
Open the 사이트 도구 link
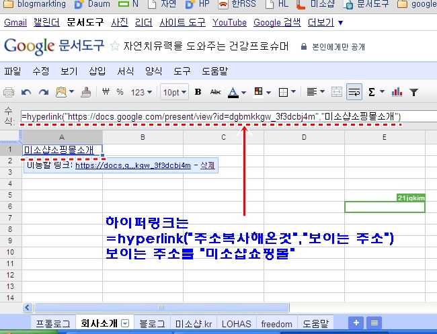click(182, 22)
